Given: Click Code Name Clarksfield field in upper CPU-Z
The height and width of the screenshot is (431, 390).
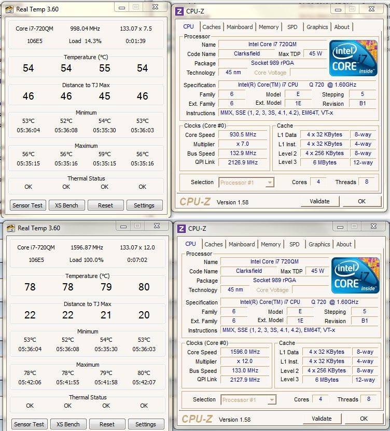Looking at the screenshot, I should (247, 53).
